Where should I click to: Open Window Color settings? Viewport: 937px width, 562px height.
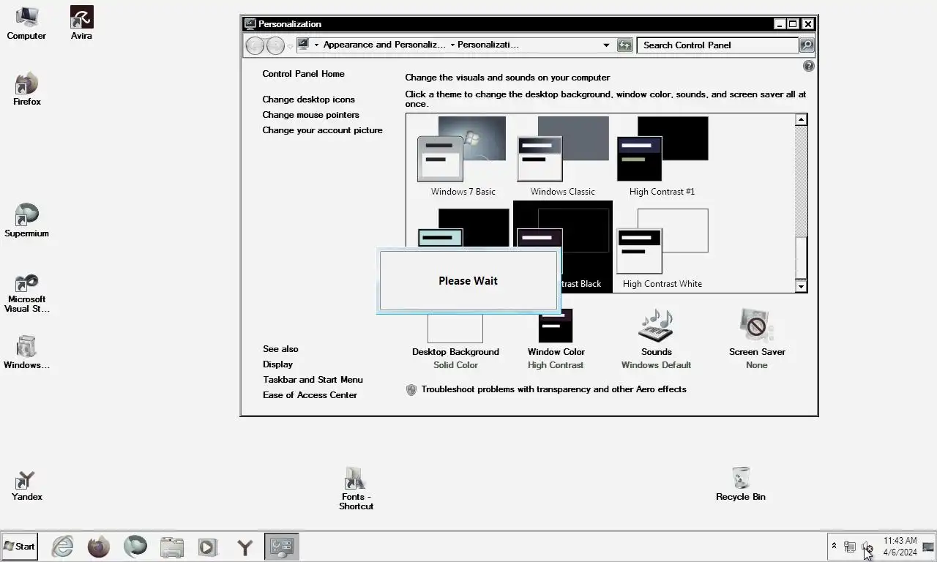[556, 340]
